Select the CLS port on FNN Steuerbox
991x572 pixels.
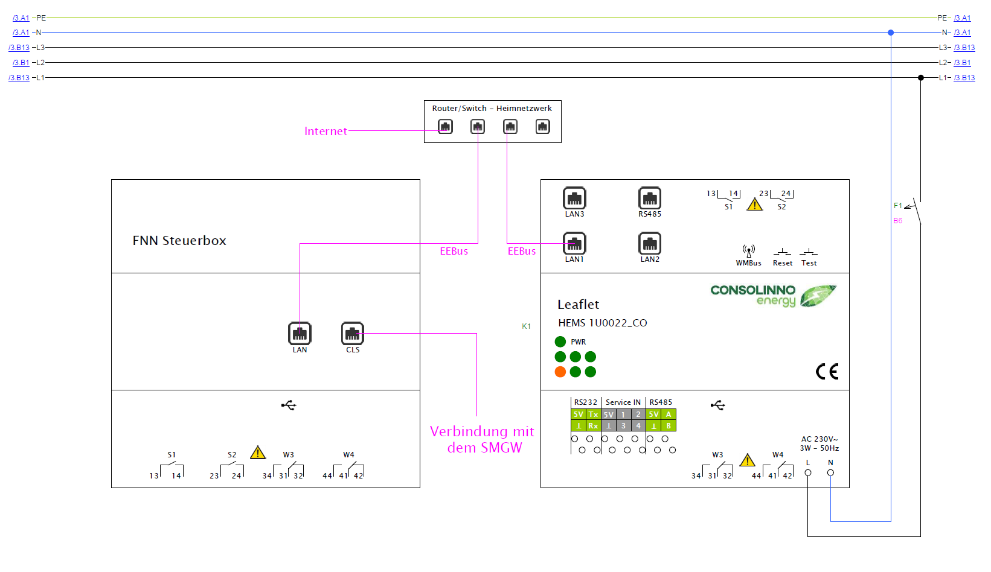353,333
